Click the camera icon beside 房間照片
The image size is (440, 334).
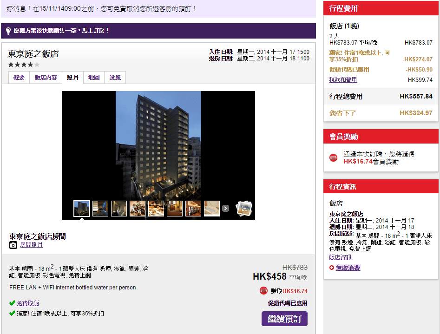13,245
